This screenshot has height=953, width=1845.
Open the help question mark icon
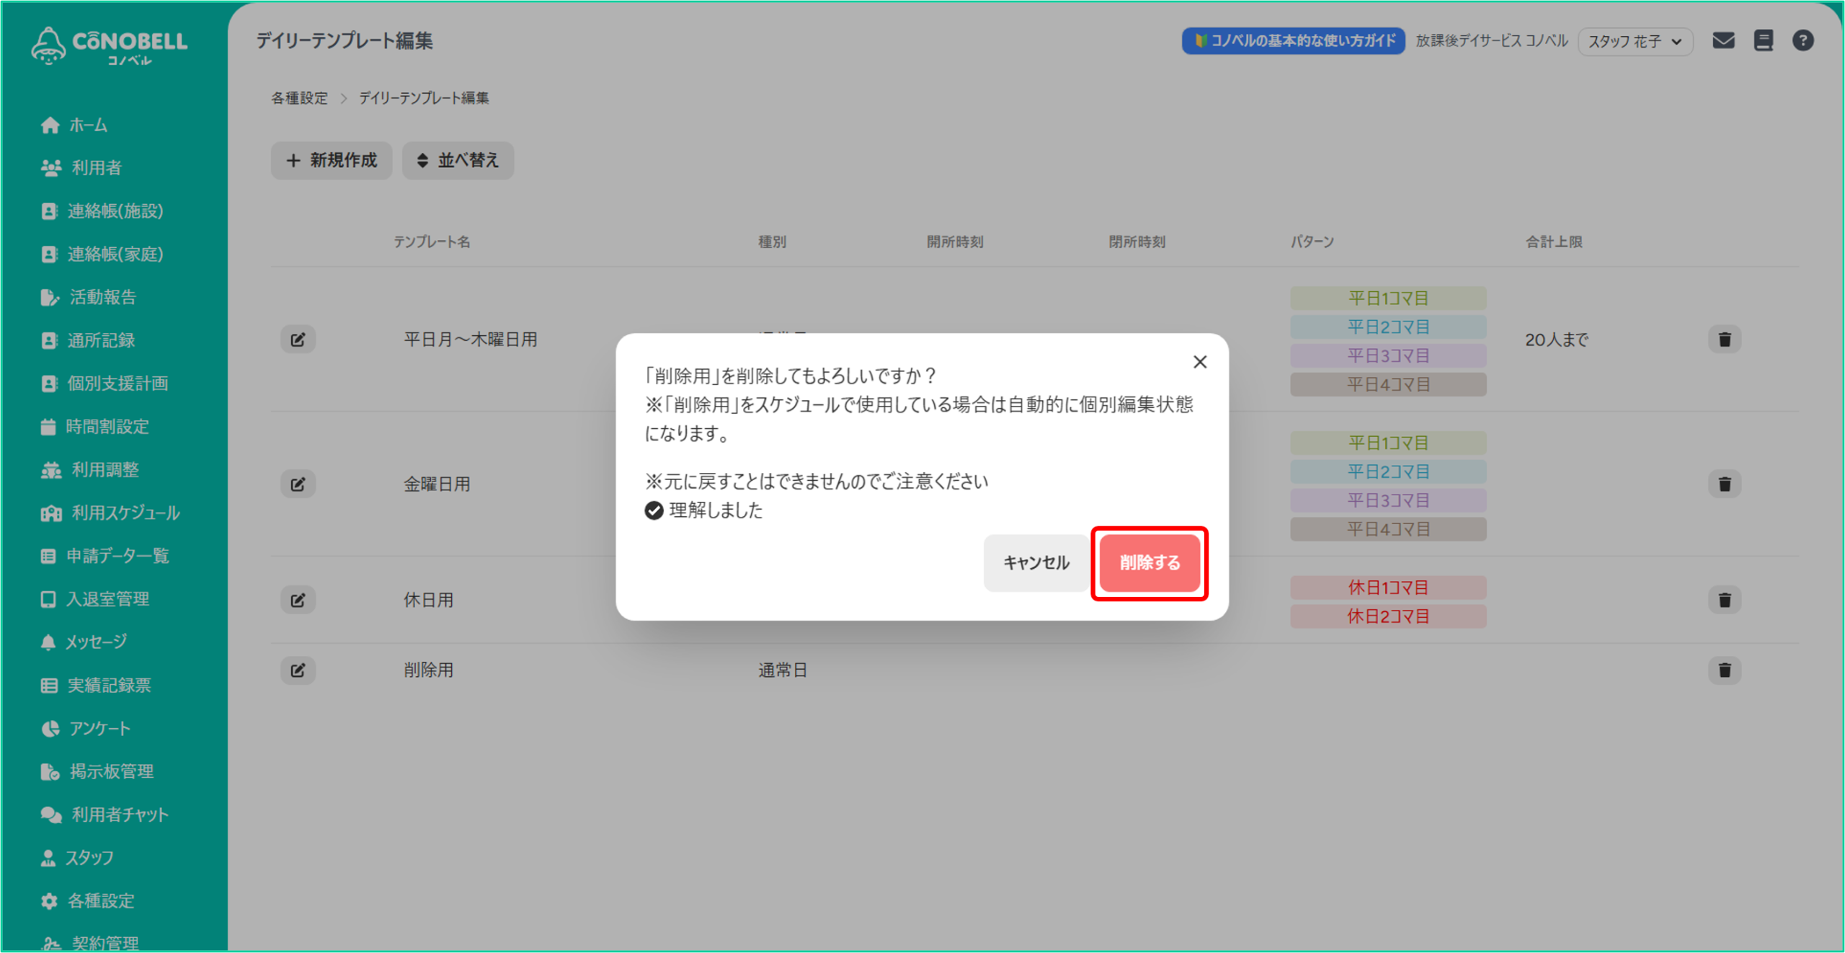[x=1802, y=40]
